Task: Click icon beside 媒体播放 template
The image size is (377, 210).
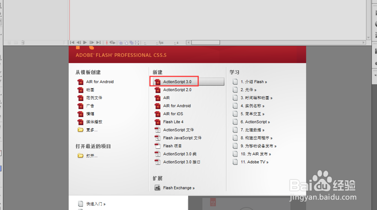Action: pyautogui.click(x=80, y=122)
